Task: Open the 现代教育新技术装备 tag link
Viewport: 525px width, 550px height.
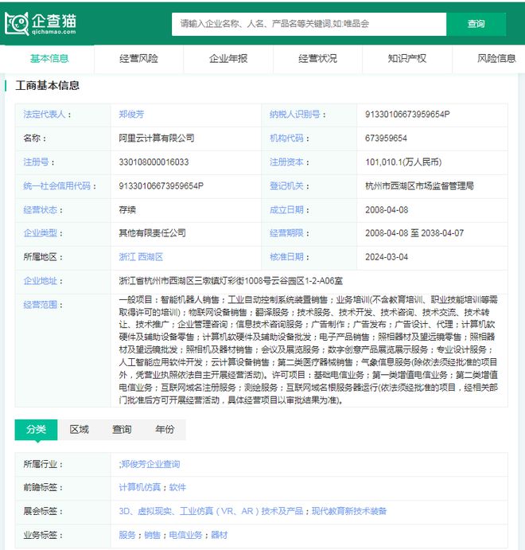Action: [349, 512]
